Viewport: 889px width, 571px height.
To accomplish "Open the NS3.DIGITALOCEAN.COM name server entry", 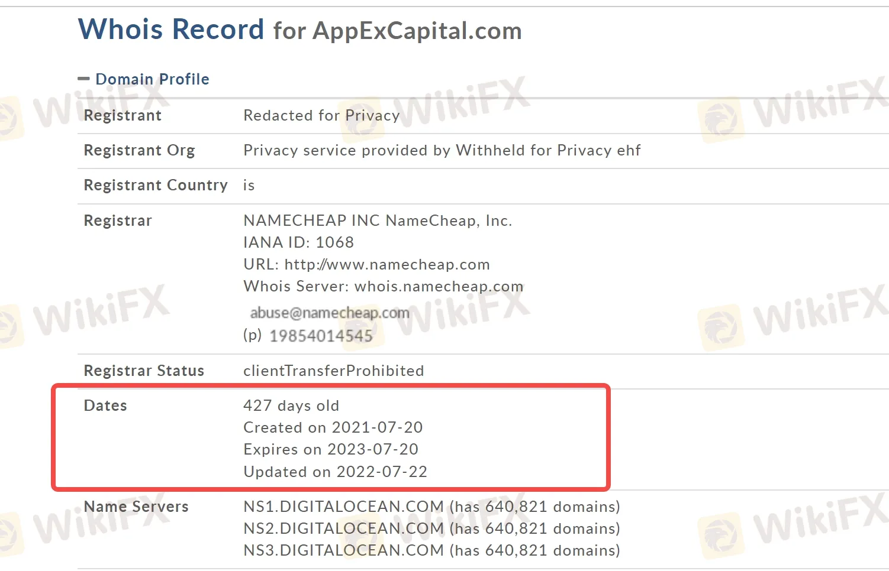I will point(343,550).
